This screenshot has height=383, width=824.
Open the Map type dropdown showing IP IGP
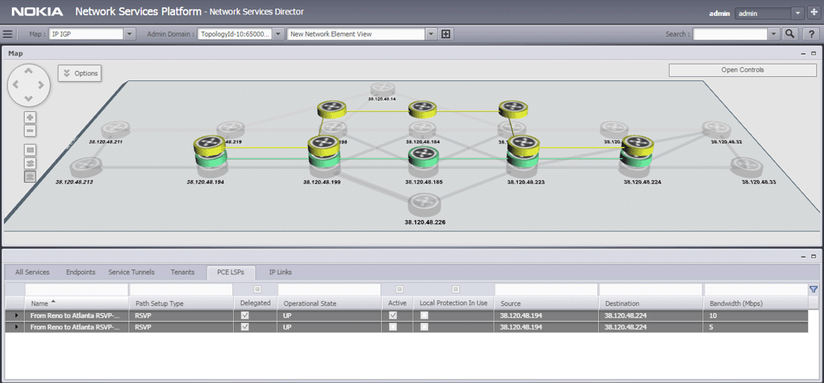[130, 34]
